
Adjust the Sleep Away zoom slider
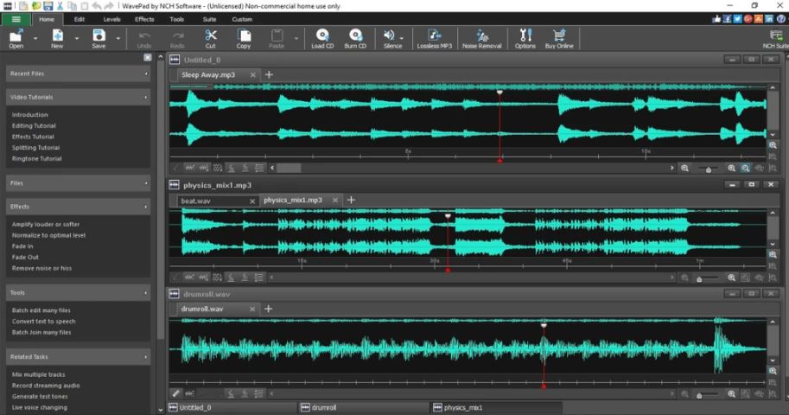pos(709,169)
